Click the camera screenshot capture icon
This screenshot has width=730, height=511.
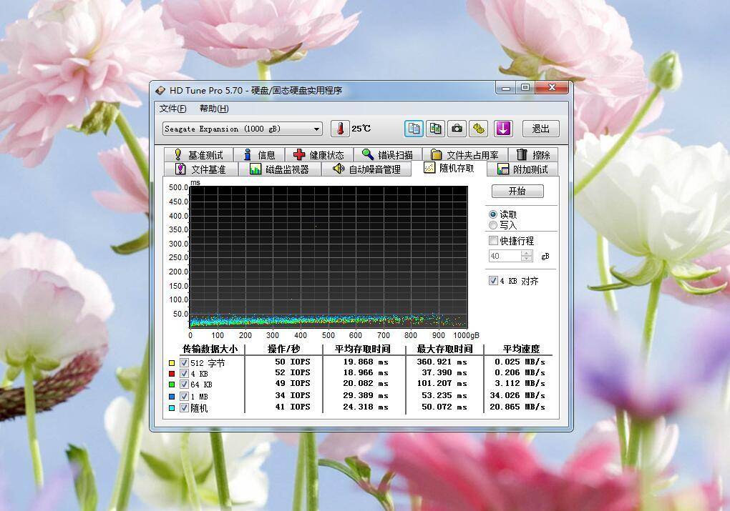457,129
